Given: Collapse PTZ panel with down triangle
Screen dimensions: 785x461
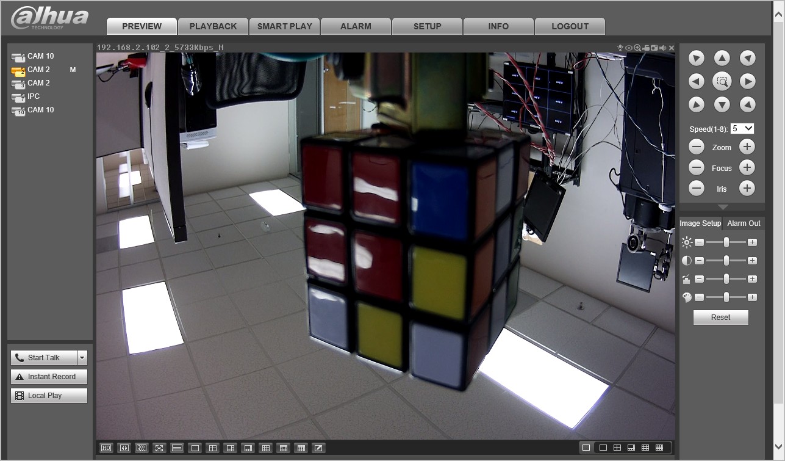Looking at the screenshot, I should point(722,207).
